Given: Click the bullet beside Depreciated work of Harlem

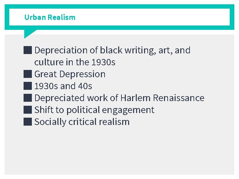Looking at the screenshot, I should coord(28,98).
